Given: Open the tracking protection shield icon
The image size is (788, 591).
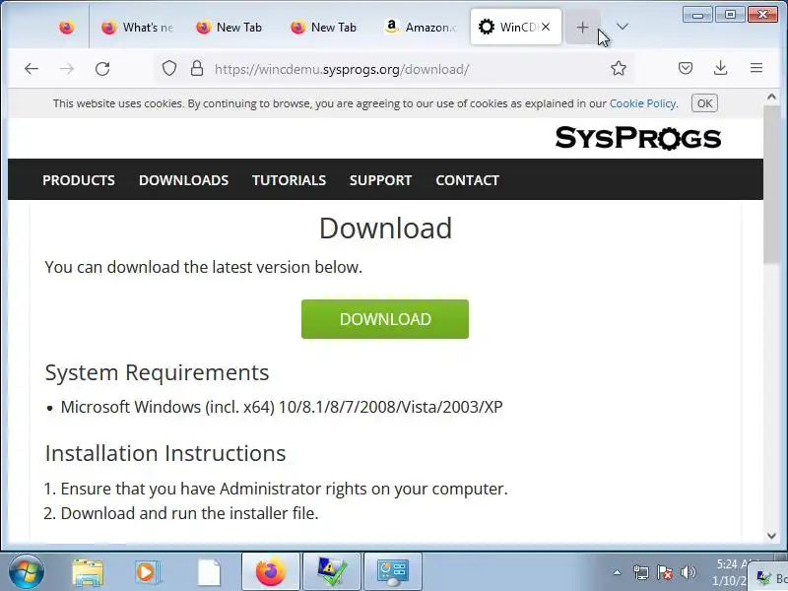Looking at the screenshot, I should coord(169,68).
